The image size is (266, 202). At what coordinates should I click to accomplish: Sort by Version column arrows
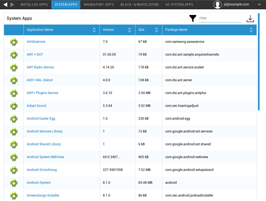point(130,30)
